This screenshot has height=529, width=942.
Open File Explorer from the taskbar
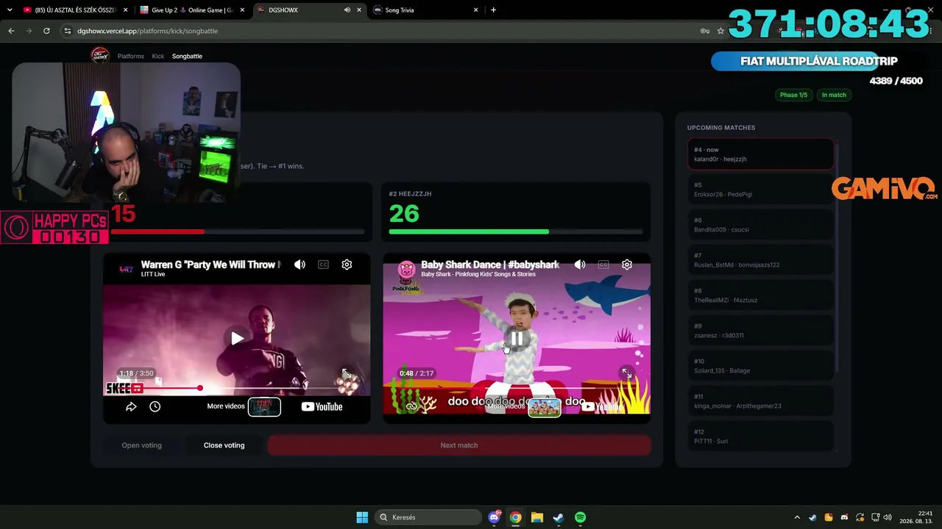537,517
